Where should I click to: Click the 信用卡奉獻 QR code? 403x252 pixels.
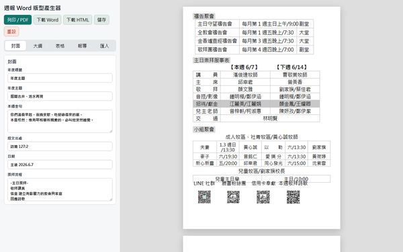point(263,197)
